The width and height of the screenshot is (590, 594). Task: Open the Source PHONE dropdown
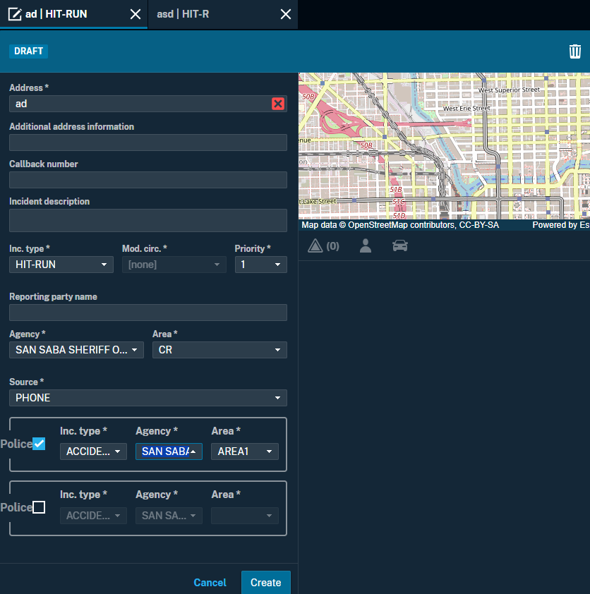coord(147,398)
